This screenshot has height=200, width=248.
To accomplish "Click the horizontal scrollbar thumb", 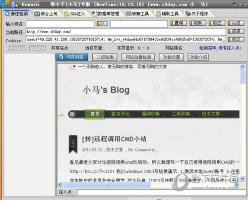I will (x=108, y=185).
